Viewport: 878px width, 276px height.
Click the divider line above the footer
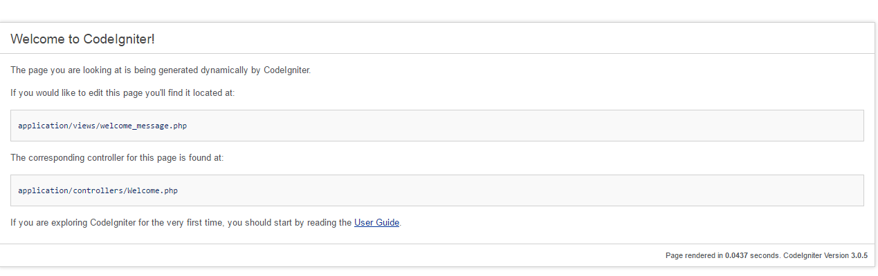click(x=437, y=244)
